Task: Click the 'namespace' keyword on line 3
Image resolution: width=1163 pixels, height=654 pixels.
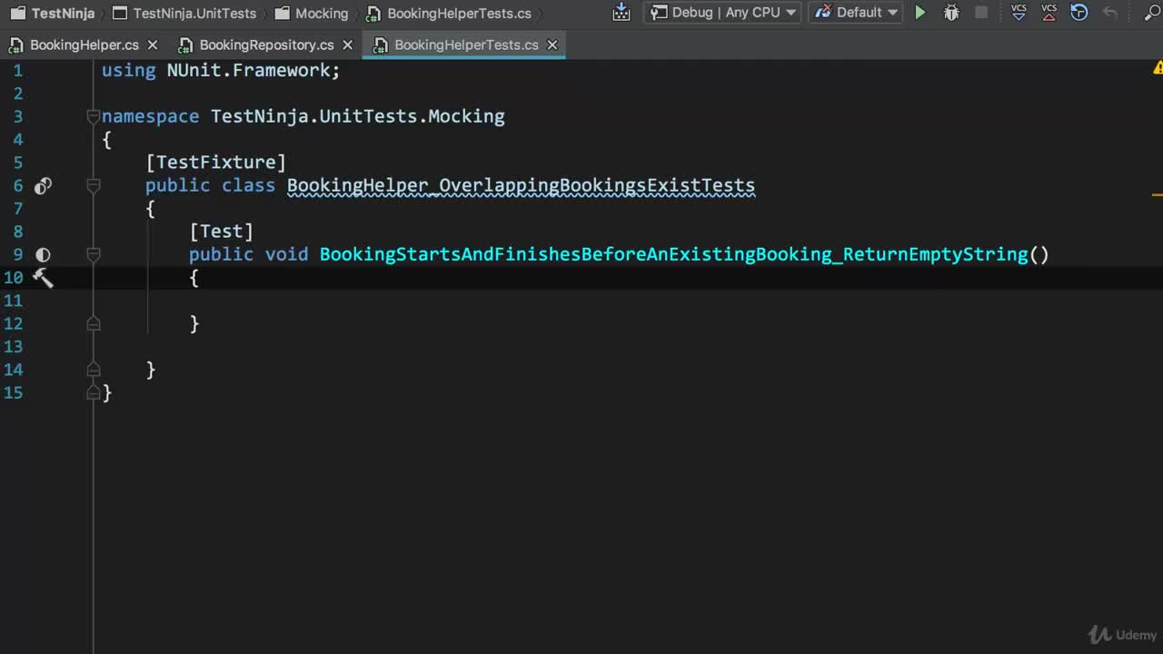Action: pos(150,116)
